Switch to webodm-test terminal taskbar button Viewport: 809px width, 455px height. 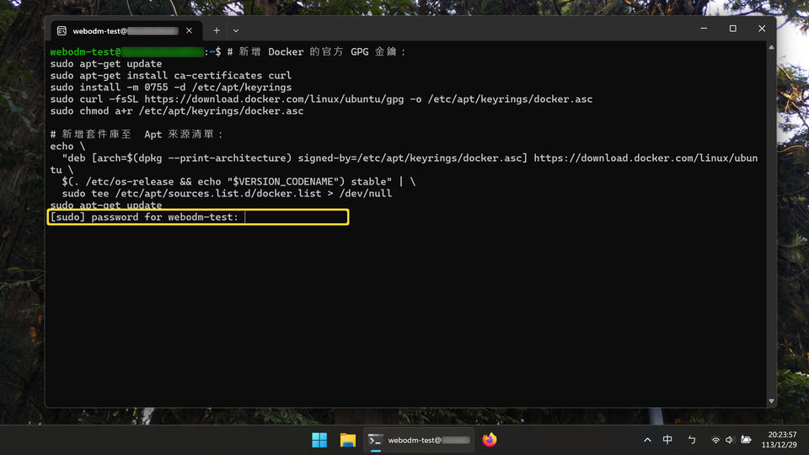pos(419,440)
